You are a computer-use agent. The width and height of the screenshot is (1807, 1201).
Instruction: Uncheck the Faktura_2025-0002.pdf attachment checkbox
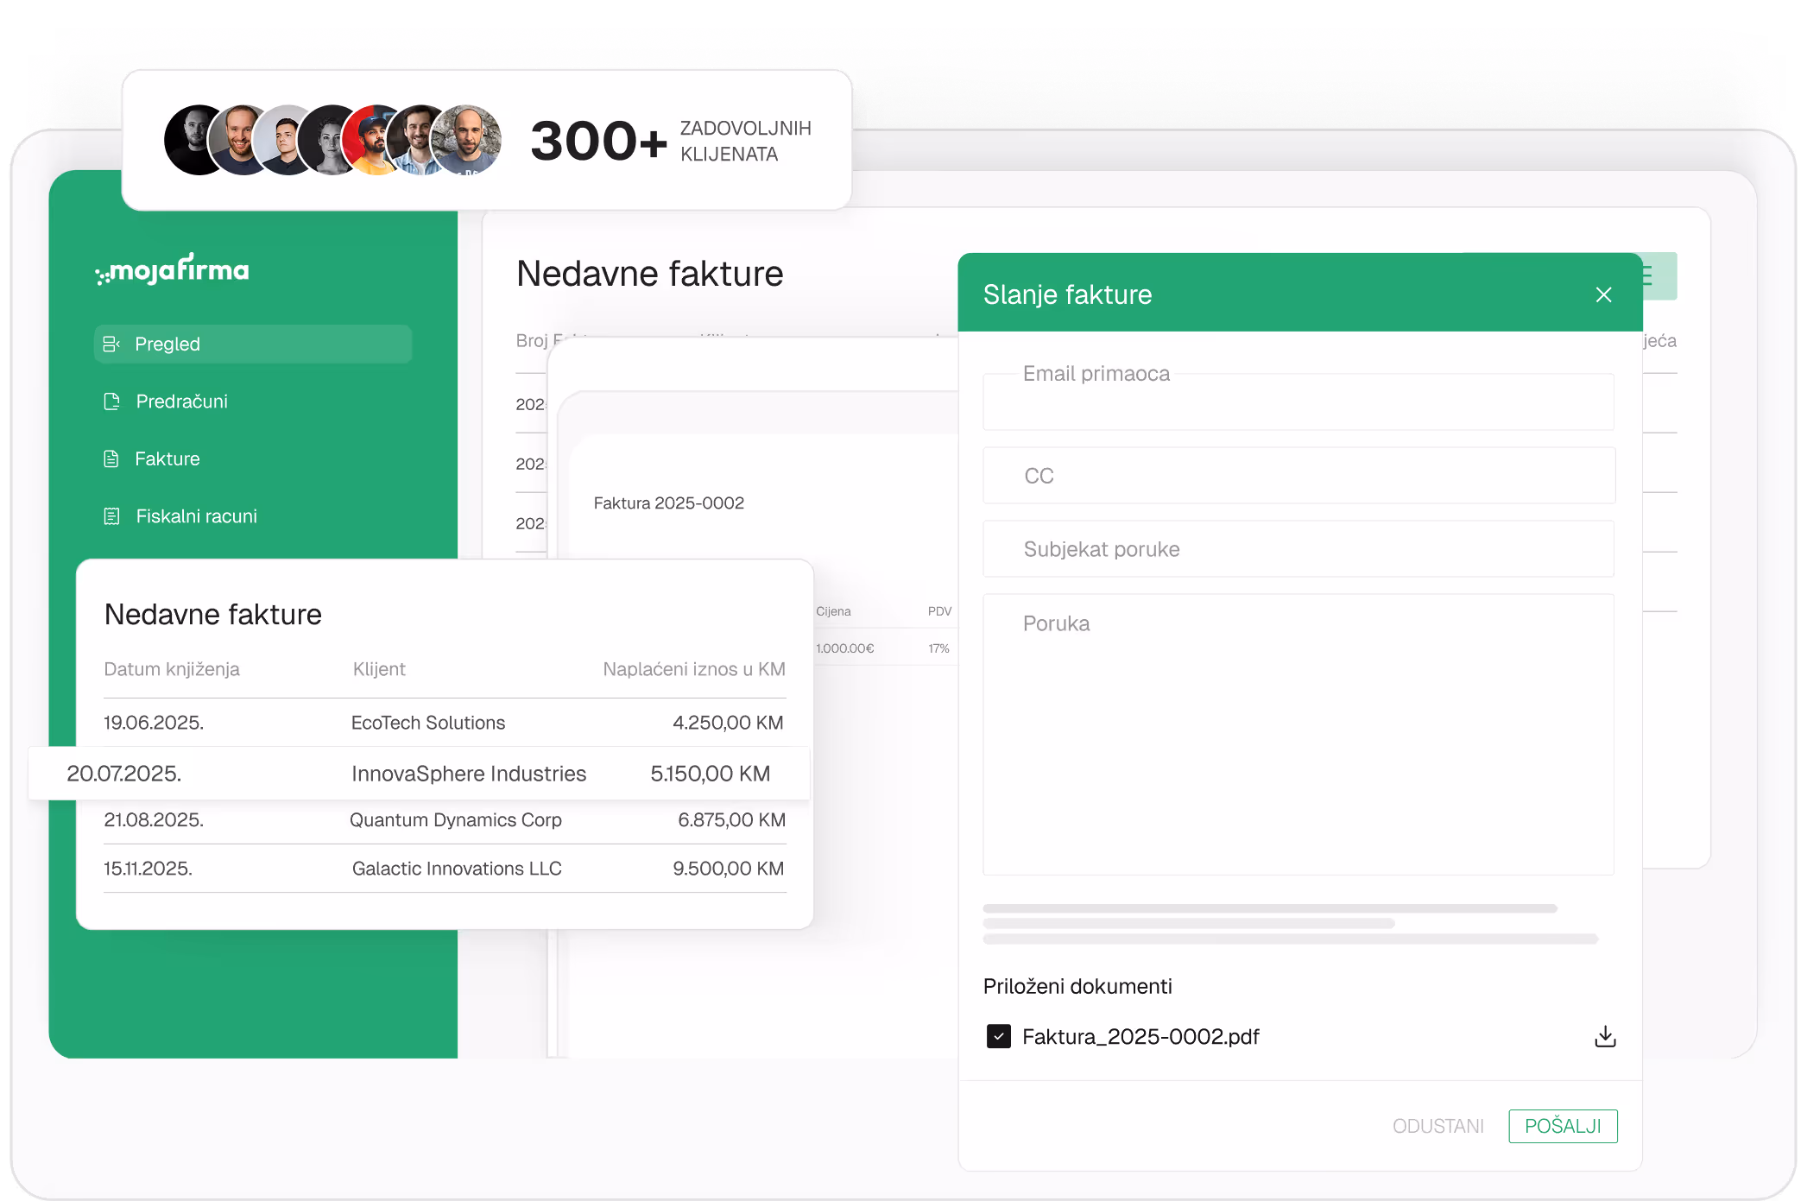[999, 1036]
